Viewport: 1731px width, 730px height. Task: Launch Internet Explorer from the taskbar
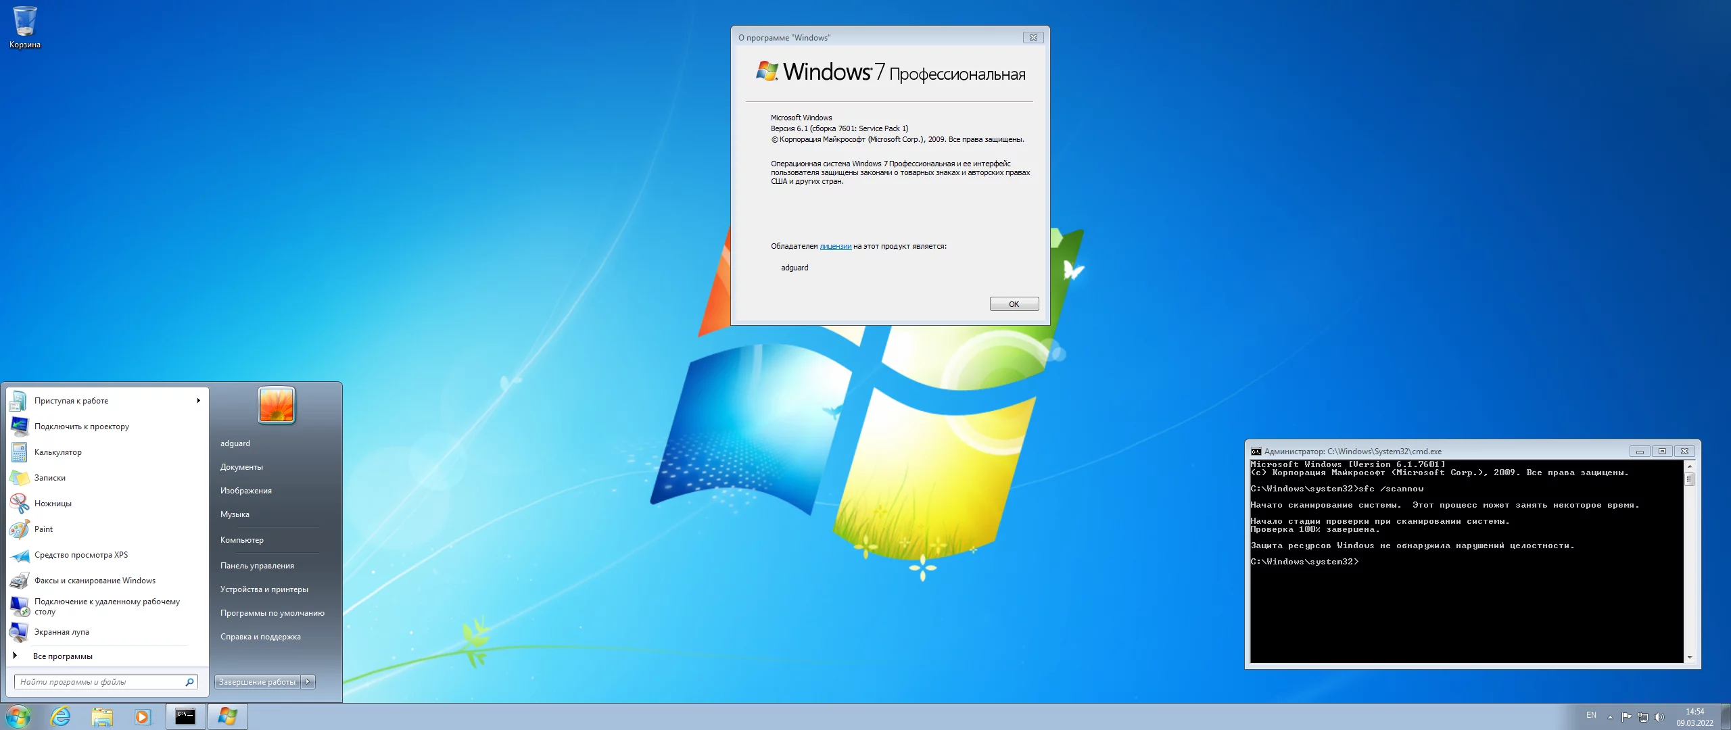pos(61,716)
